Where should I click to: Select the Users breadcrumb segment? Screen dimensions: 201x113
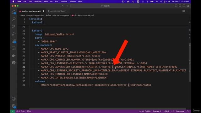pos(22,15)
